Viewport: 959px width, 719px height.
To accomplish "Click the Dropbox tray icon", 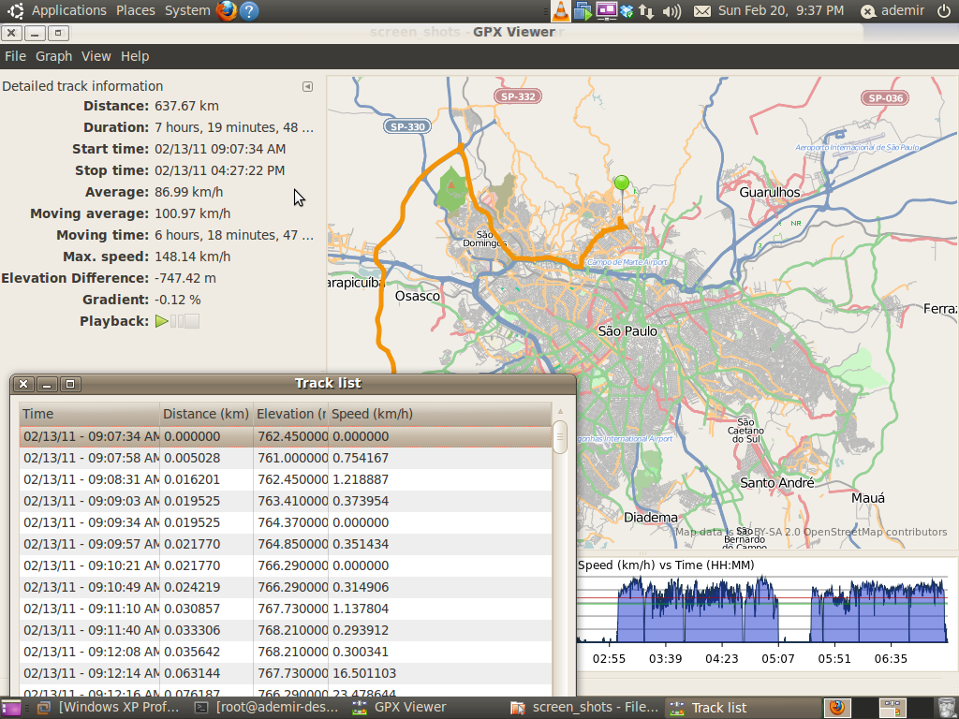I will (x=627, y=11).
